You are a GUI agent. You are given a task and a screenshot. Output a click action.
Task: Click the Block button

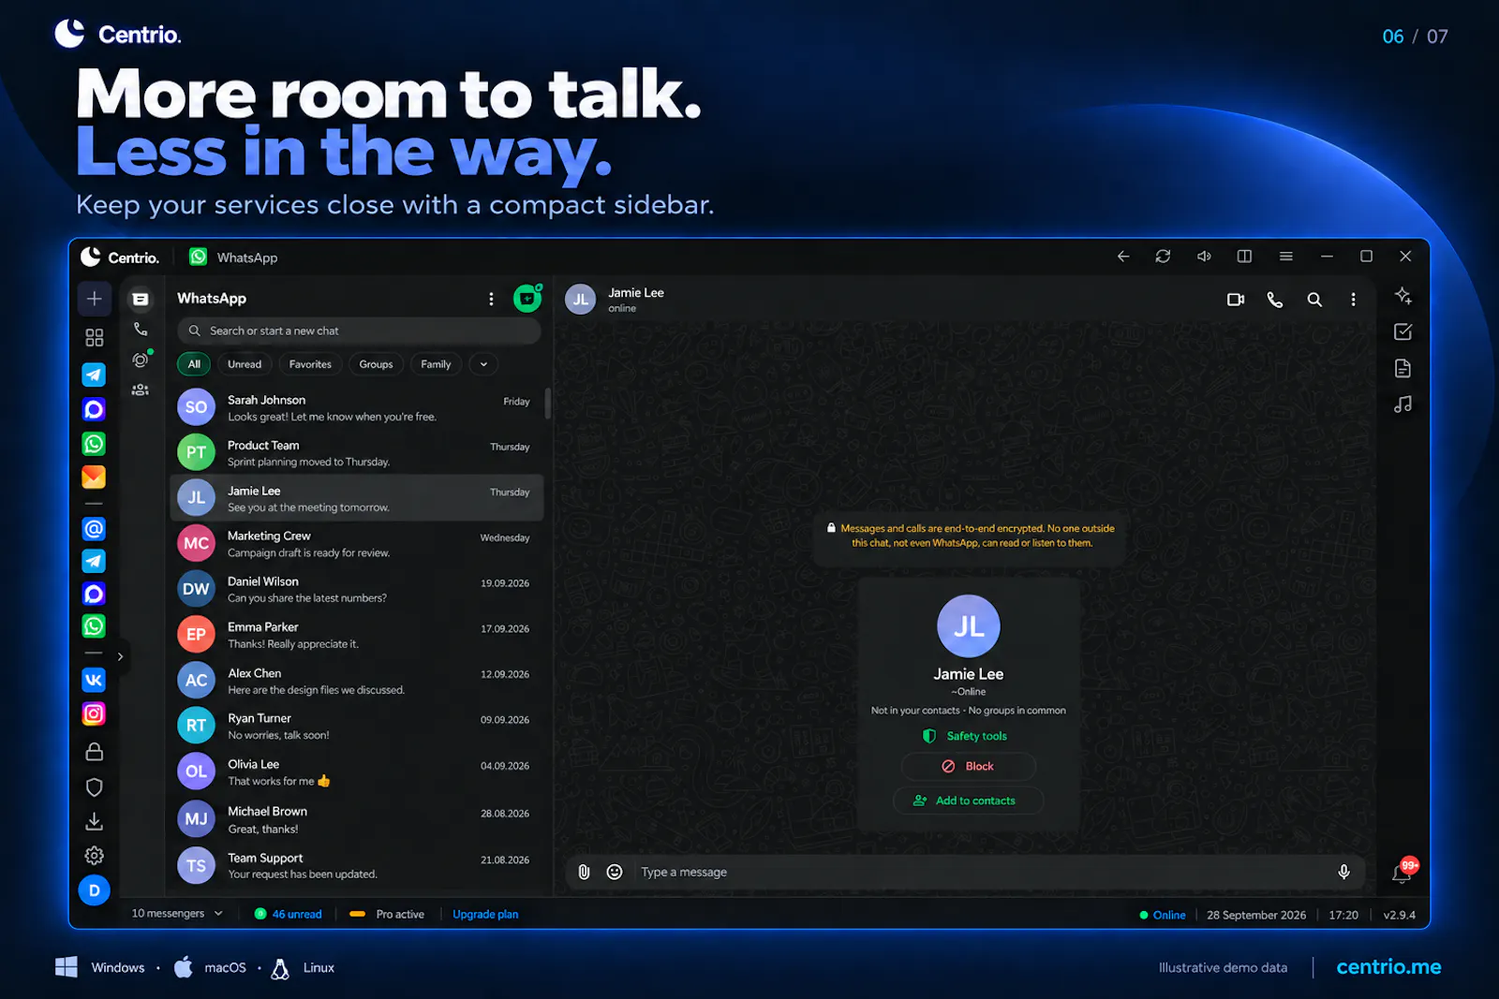pos(968,766)
